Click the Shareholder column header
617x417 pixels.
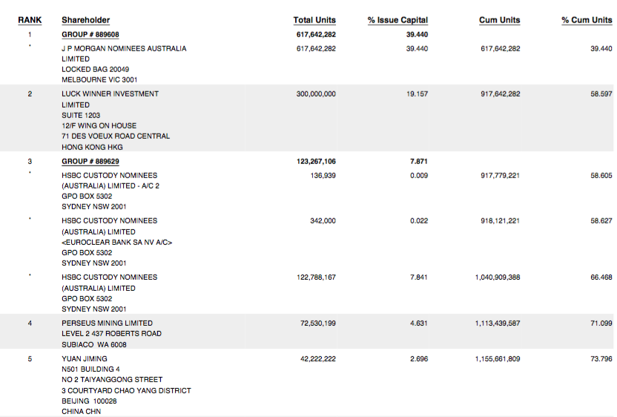(85, 20)
